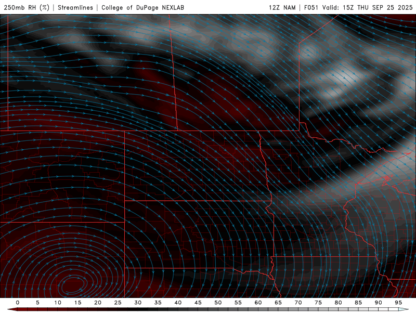Click the colorbar label '35'
Screen dimensions: 416x312
point(158,303)
